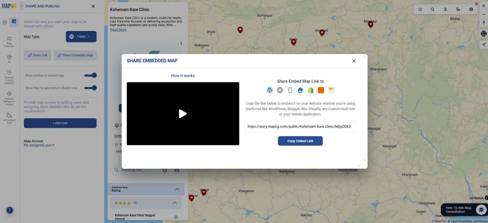The width and height of the screenshot is (488, 223).
Task: Click the Akola map pin
Action: coord(294,41)
